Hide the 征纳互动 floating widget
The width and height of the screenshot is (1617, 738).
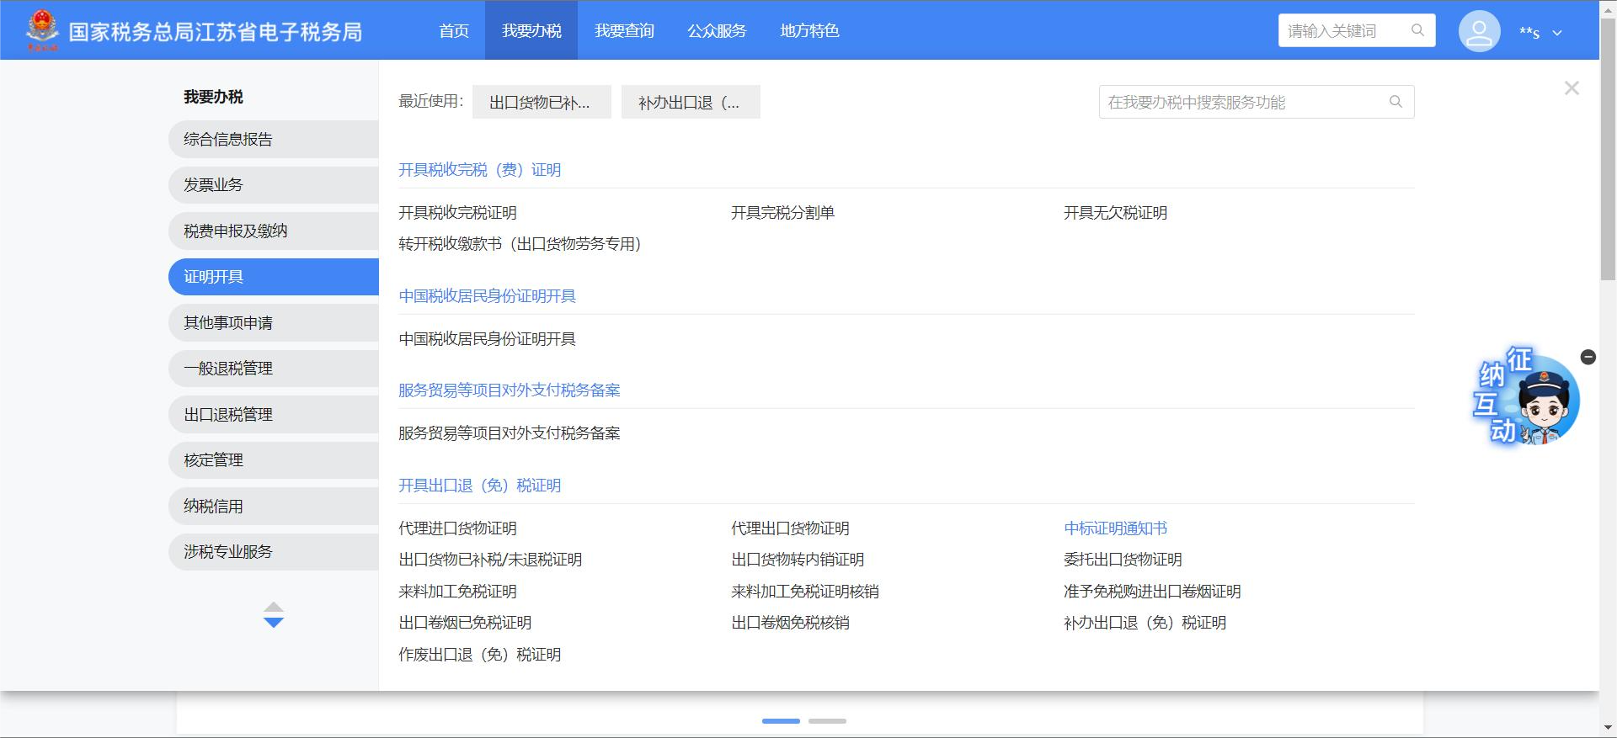click(x=1588, y=357)
